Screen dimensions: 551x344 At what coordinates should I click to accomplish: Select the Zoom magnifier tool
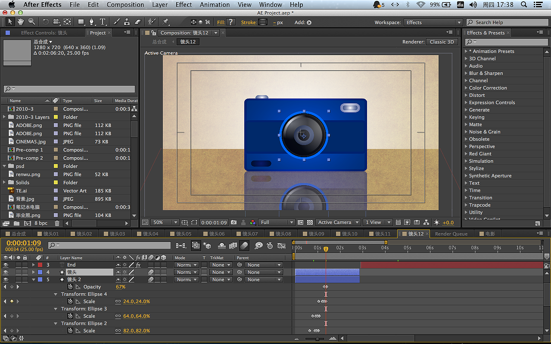pyautogui.click(x=32, y=22)
